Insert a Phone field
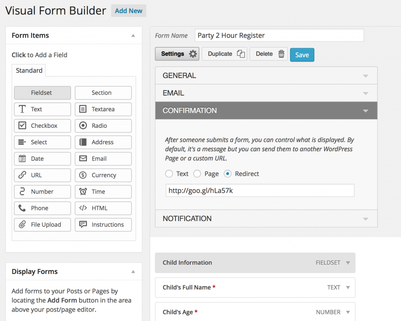This screenshot has width=401, height=321. 42,208
